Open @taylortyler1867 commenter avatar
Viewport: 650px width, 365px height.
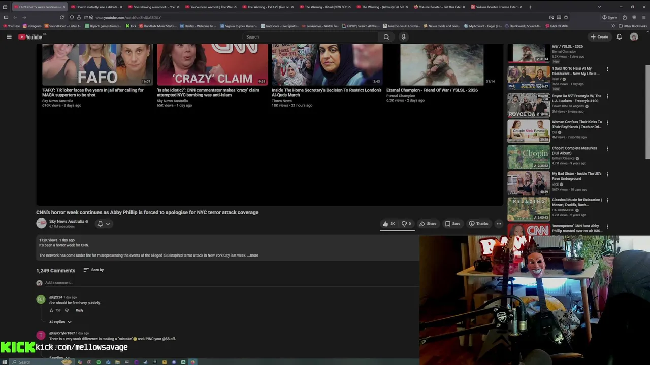click(x=41, y=335)
